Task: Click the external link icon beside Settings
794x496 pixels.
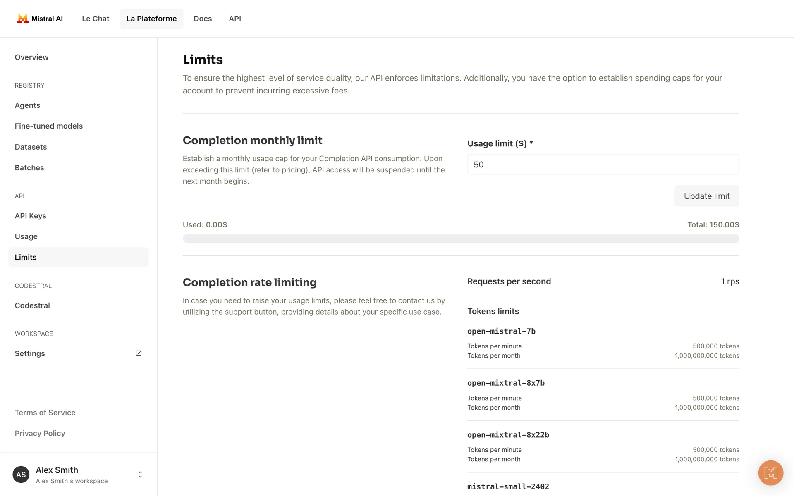Action: pos(139,353)
